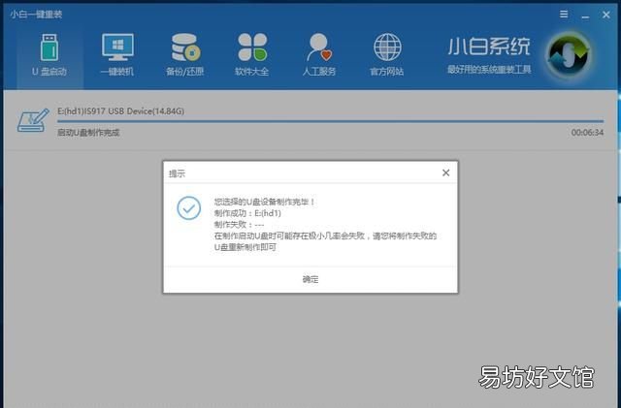Click 制作失败：--- line
Screen dimensions: 621x408
click(x=239, y=225)
